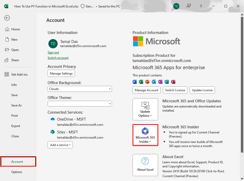Click the Excel logo in title bar
Image resolution: width=244 pixels, height=181 pixels.
(6, 6)
